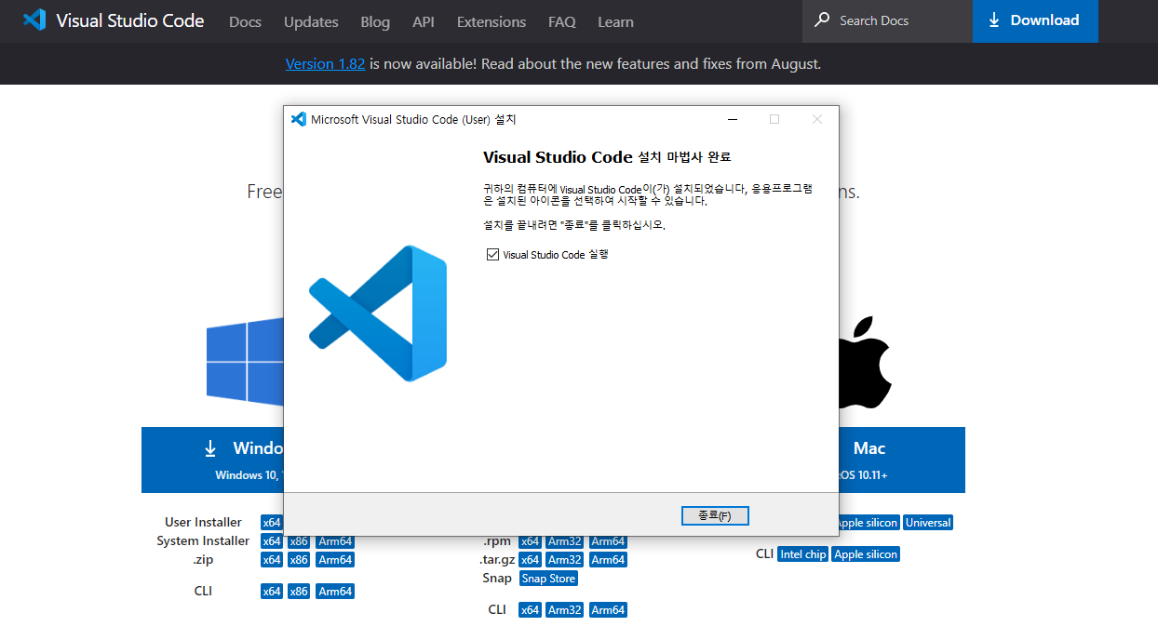This screenshot has height=640, width=1158.
Task: Download the Linux .tar.gz Arm32 archive
Action: (x=565, y=560)
